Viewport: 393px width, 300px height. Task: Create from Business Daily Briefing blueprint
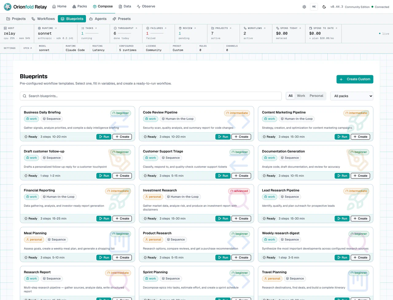pos(122,137)
